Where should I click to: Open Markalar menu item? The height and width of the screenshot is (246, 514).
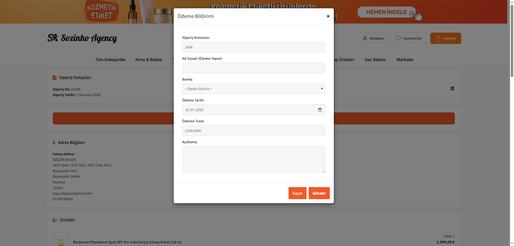(405, 60)
